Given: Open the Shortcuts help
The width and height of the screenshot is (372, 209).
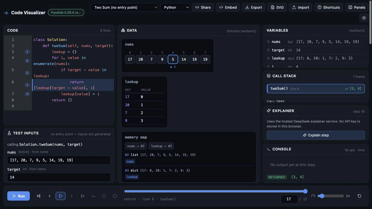Looking at the screenshot, I should (329, 7).
